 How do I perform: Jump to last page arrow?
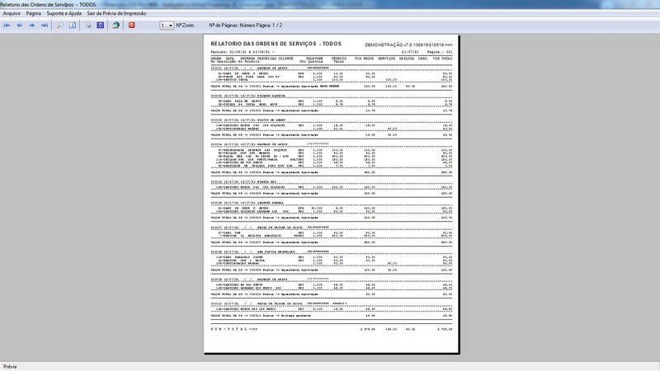(45, 26)
